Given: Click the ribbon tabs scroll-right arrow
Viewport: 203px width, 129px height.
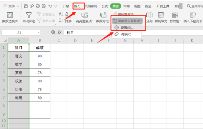Looking at the screenshot, I should coord(181,6).
